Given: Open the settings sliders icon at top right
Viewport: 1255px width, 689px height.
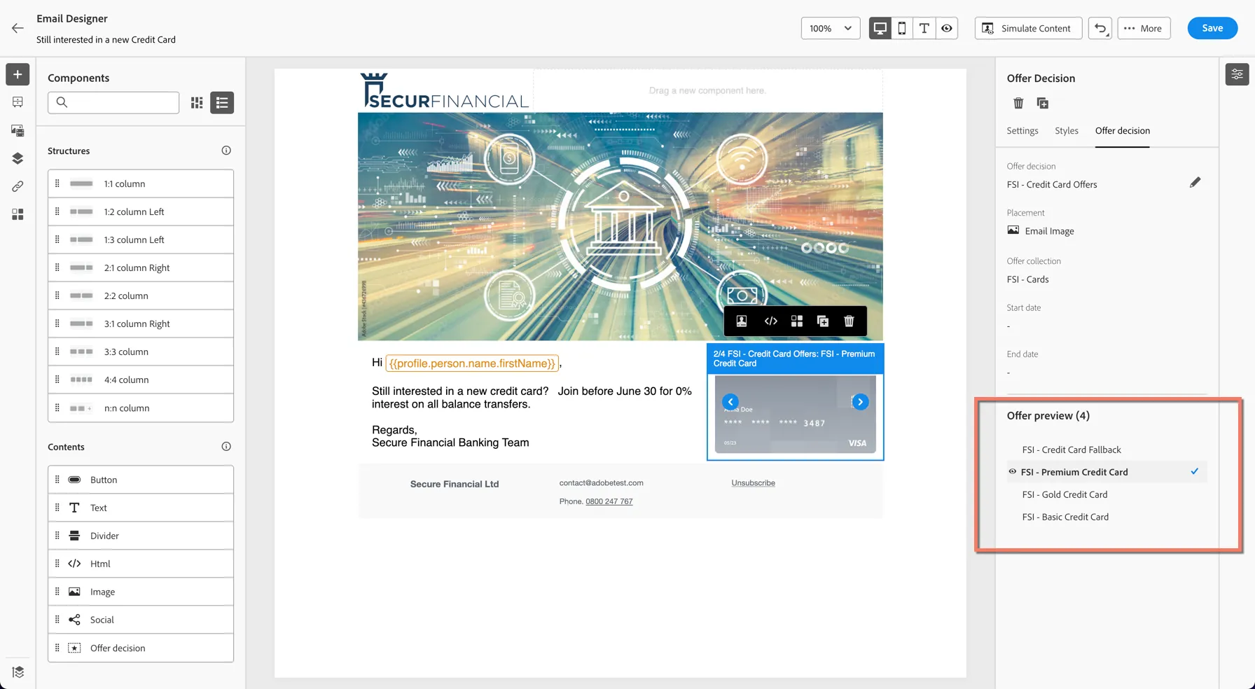Looking at the screenshot, I should pos(1237,74).
